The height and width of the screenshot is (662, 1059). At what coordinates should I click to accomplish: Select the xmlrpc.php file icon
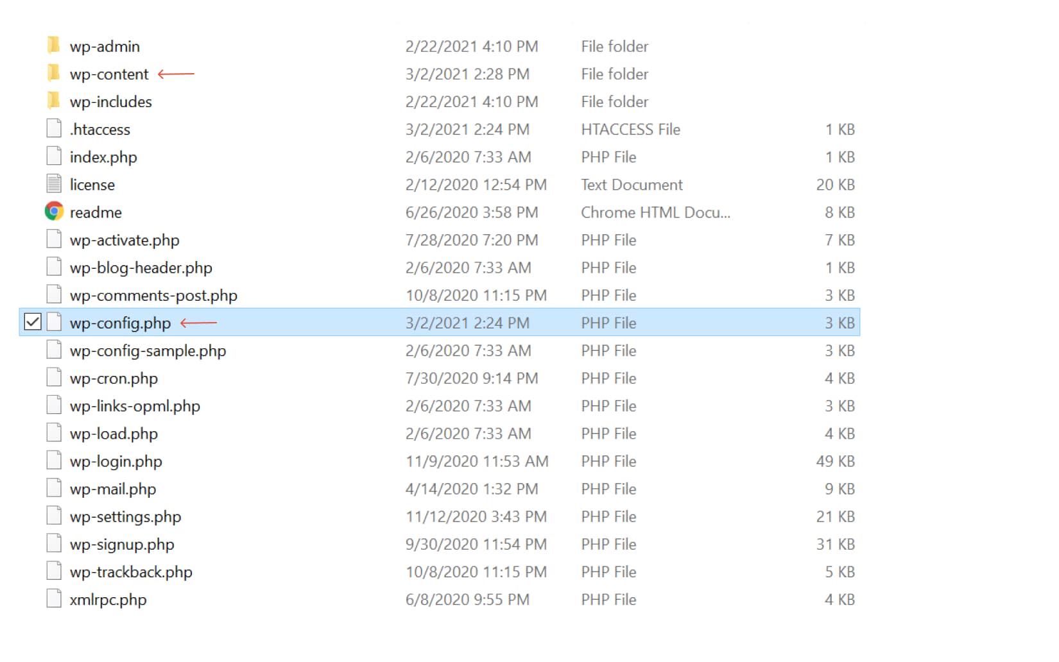pos(54,598)
